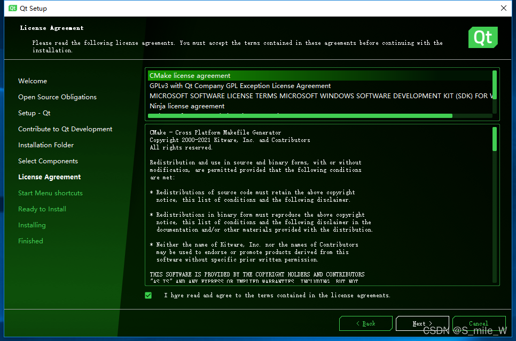Open the Select Components step
Image resolution: width=516 pixels, height=341 pixels.
tap(48, 161)
